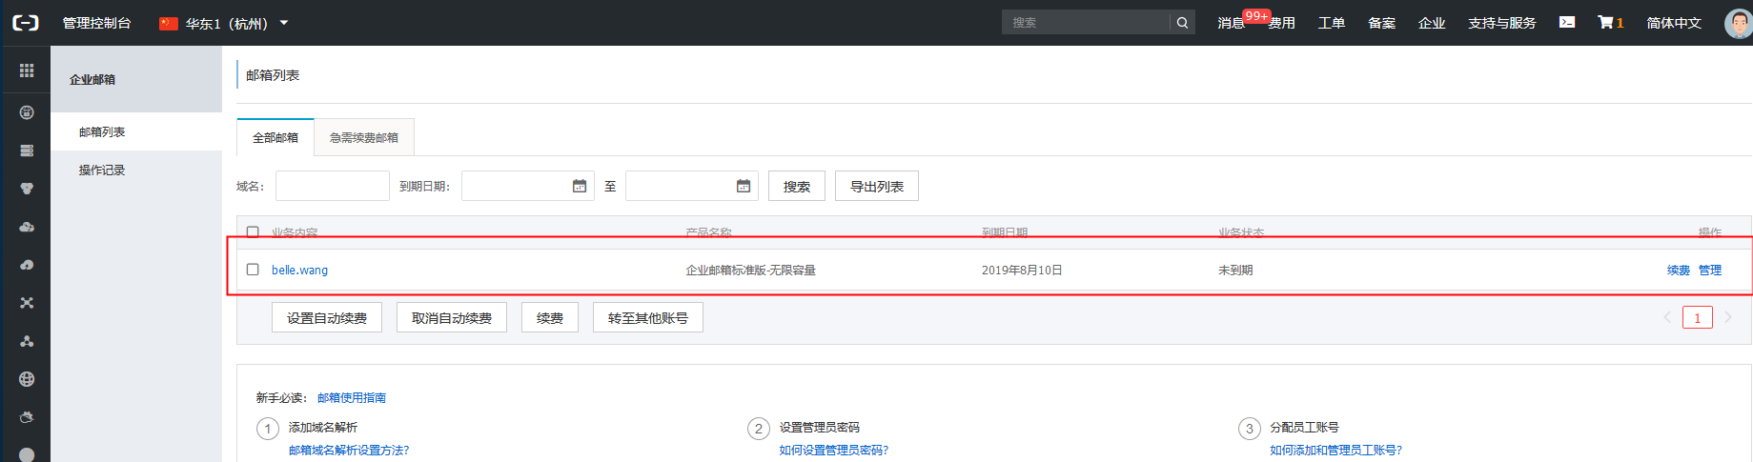Open the shopping cart icon
This screenshot has height=462, width=1753.
click(x=1605, y=22)
